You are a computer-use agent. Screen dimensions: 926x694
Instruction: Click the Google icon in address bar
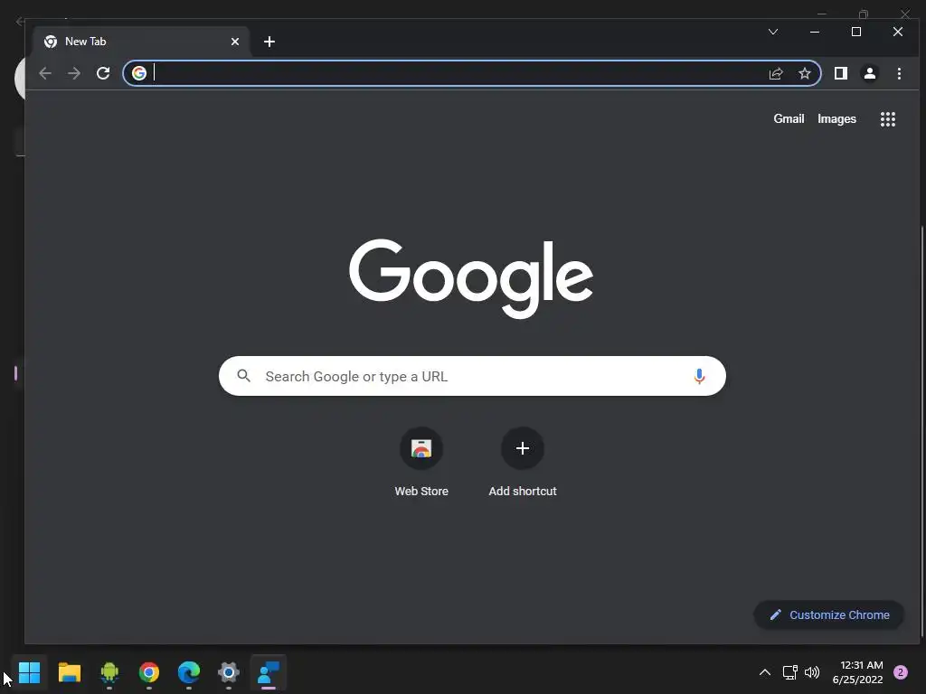[x=139, y=72]
